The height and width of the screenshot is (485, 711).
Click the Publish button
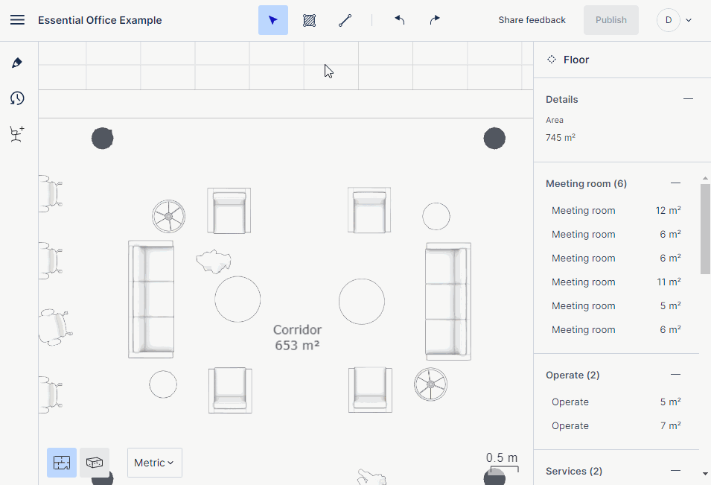[x=610, y=20]
